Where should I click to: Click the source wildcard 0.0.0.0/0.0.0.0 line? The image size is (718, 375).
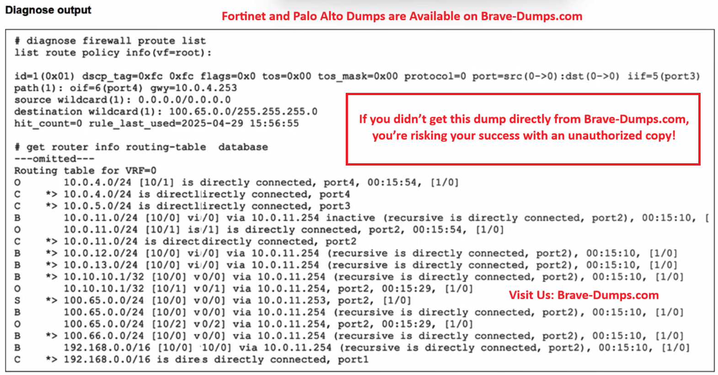[x=122, y=100]
